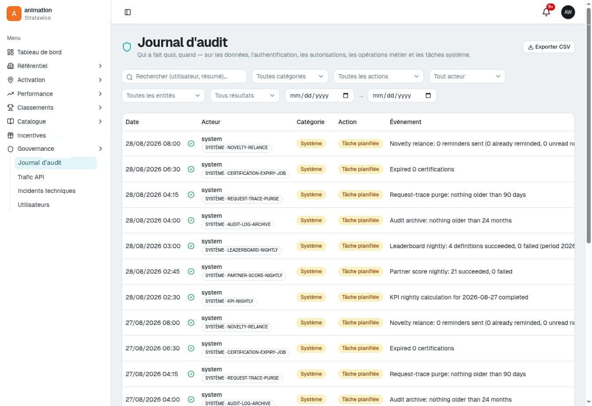
Task: Click the Activation pin icon
Action: (11, 80)
